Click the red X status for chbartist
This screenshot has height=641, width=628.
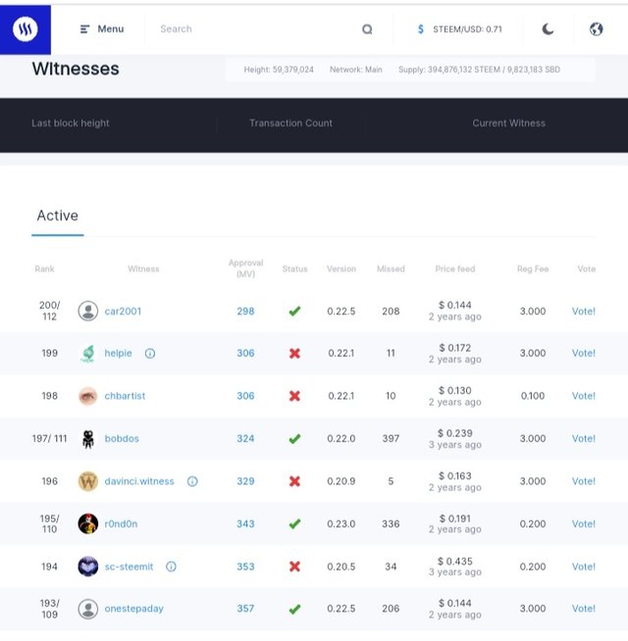click(294, 396)
